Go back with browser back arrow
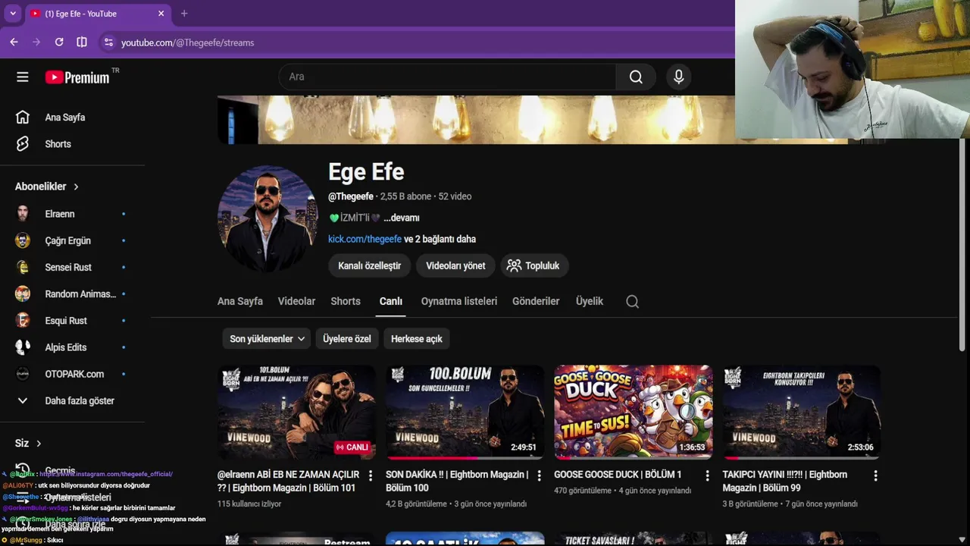 [x=14, y=42]
